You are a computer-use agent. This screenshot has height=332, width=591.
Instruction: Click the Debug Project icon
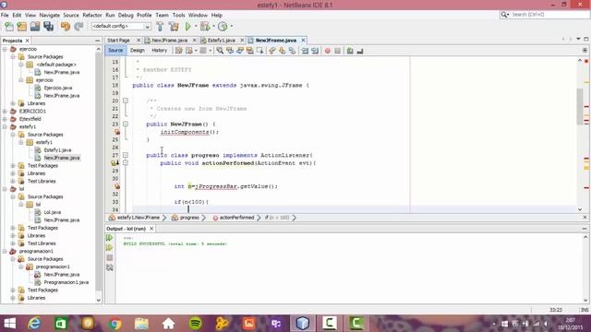click(205, 27)
